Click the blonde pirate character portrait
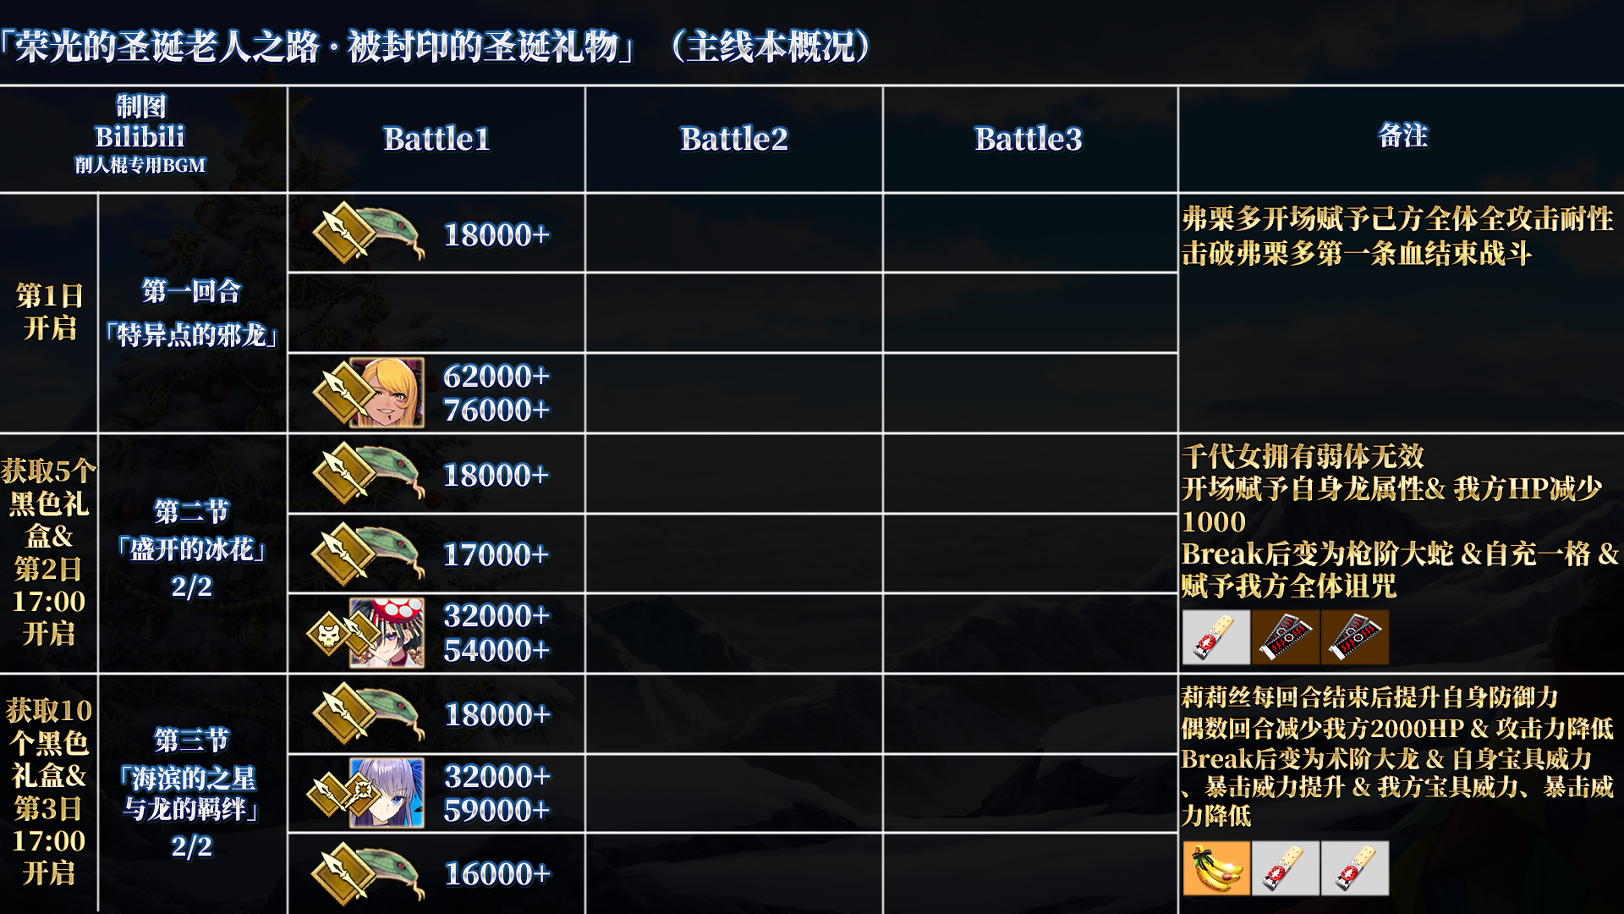Viewport: 1624px width, 914px height. [x=387, y=393]
